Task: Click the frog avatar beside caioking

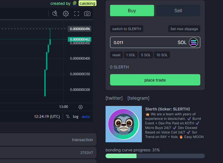Action: 75,3
